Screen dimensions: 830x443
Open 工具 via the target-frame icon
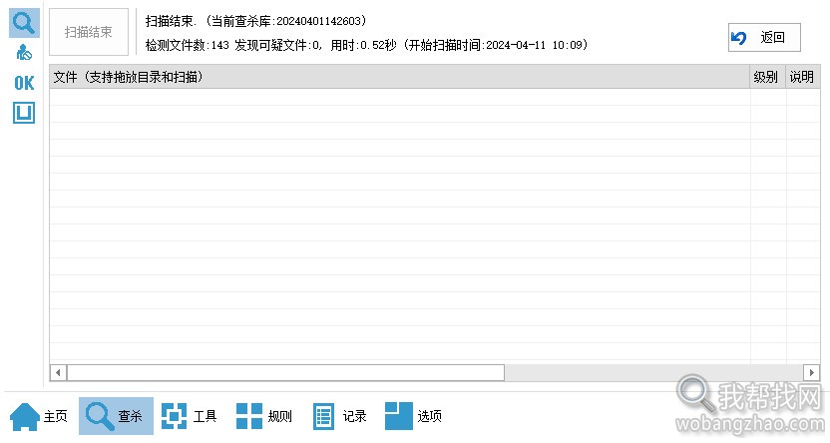[175, 416]
